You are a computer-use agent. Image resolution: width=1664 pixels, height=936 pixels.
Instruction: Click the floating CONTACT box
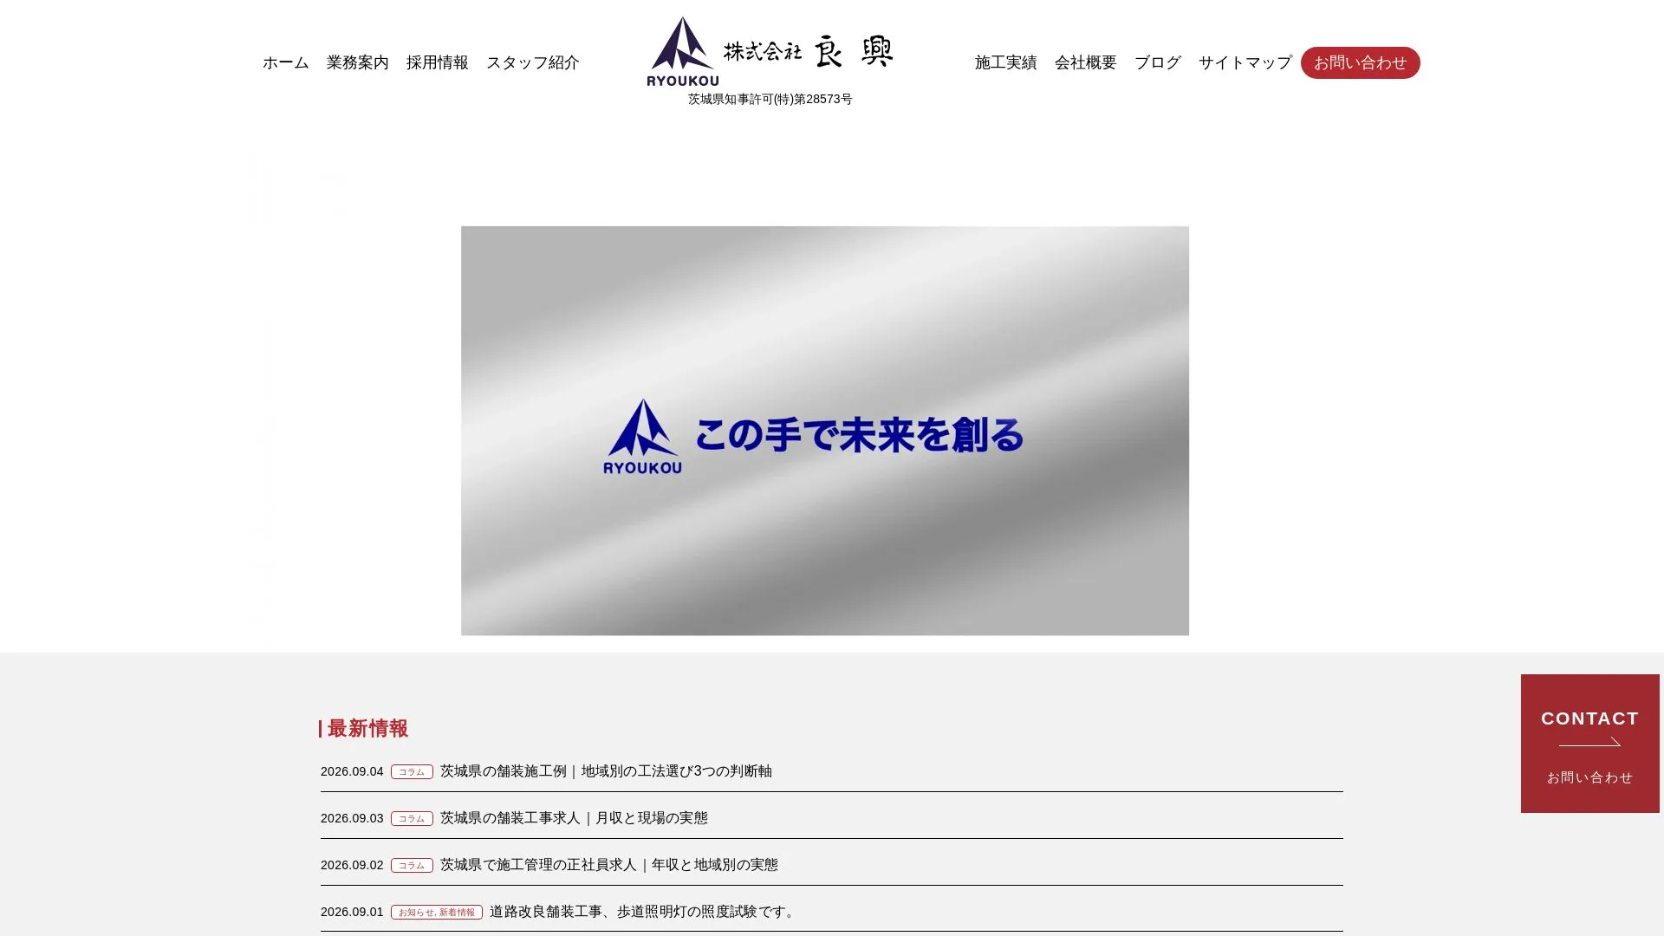pos(1590,744)
